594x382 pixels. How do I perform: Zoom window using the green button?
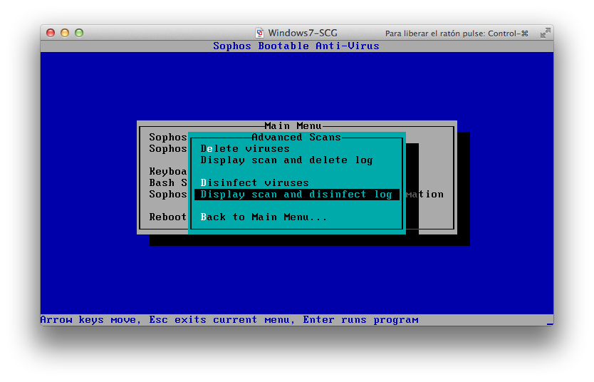click(79, 33)
